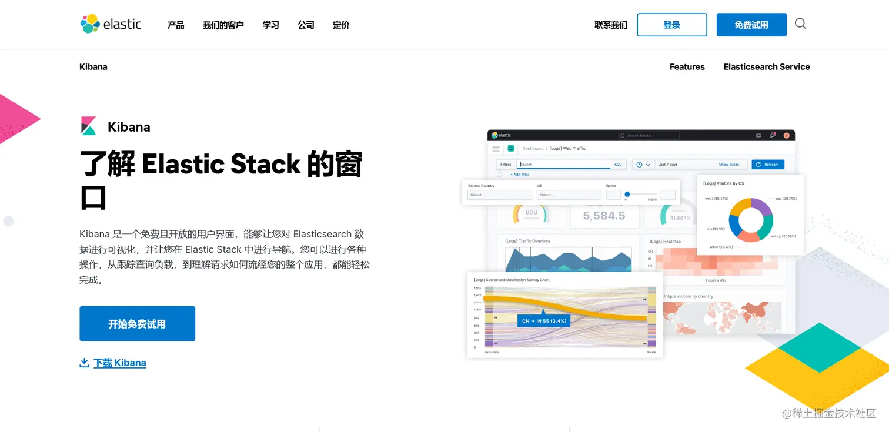This screenshot has width=889, height=432.
Task: Click the 5,584.5 metric value
Action: (x=604, y=216)
